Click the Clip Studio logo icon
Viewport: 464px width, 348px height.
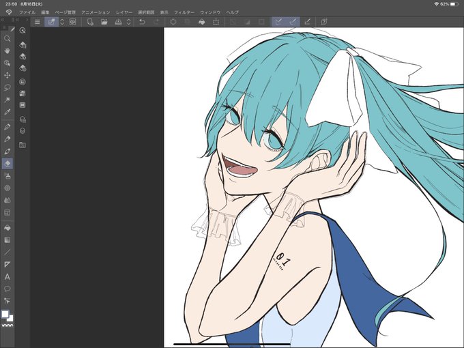tap(9, 12)
